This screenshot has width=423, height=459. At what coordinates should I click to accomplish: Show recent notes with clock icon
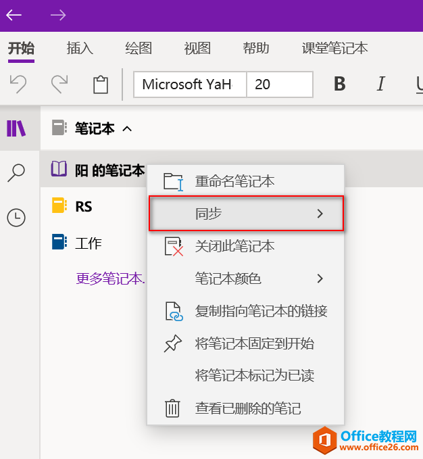point(16,218)
